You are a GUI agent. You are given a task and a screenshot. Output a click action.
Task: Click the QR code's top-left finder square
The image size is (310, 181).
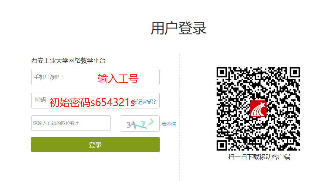(x=222, y=72)
